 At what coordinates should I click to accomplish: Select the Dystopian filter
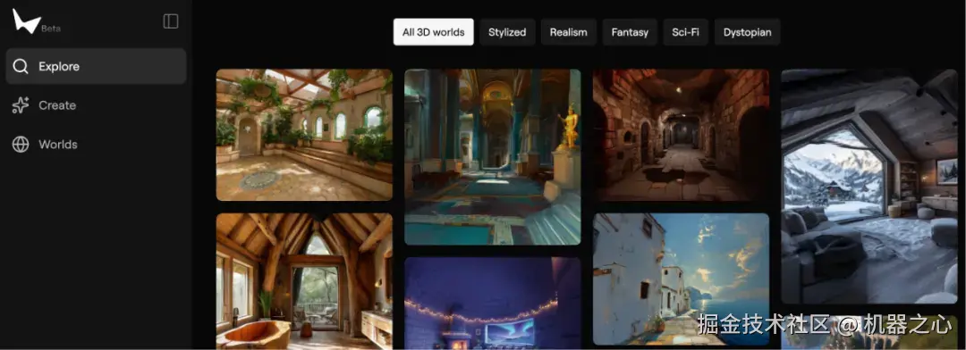747,32
